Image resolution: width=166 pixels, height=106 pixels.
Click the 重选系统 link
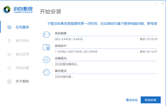pos(132,100)
